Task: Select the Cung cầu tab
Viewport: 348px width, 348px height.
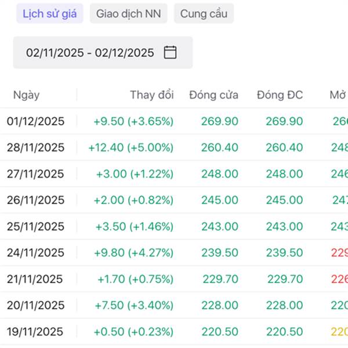Action: (204, 13)
